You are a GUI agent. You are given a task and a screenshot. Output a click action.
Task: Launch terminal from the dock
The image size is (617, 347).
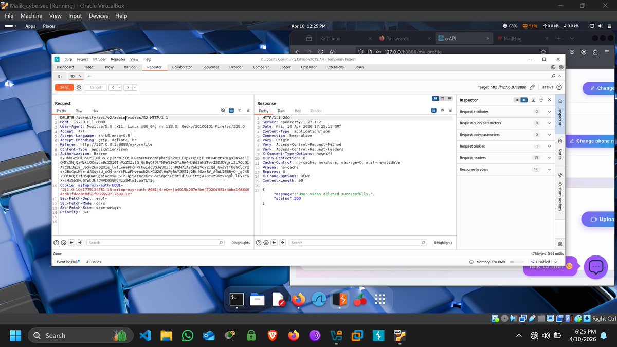(237, 299)
